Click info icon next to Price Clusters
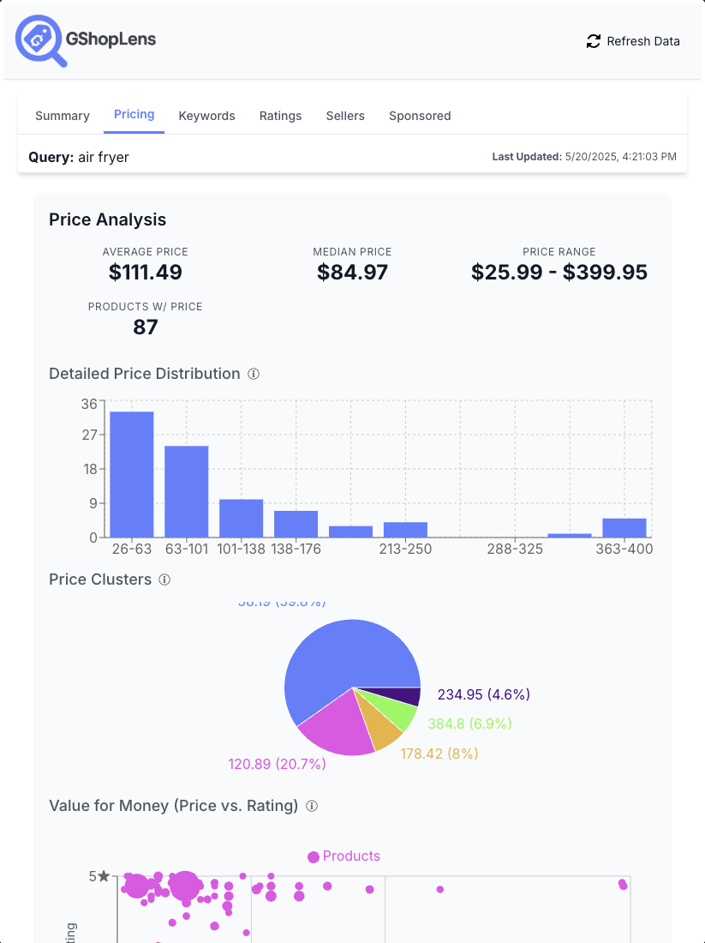Screen dimensions: 705x943 pos(164,580)
